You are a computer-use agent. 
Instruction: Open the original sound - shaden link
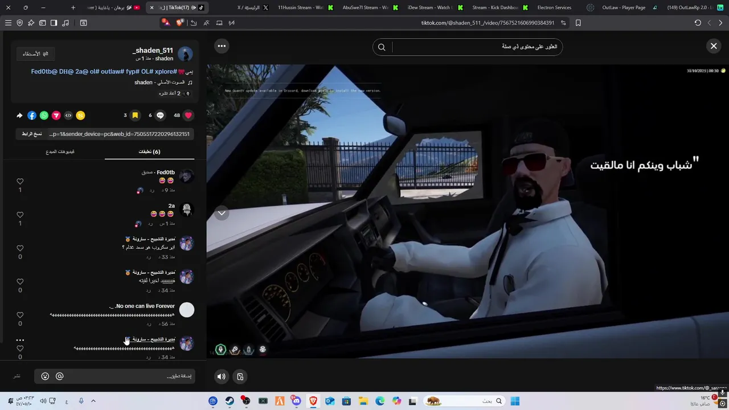click(159, 83)
